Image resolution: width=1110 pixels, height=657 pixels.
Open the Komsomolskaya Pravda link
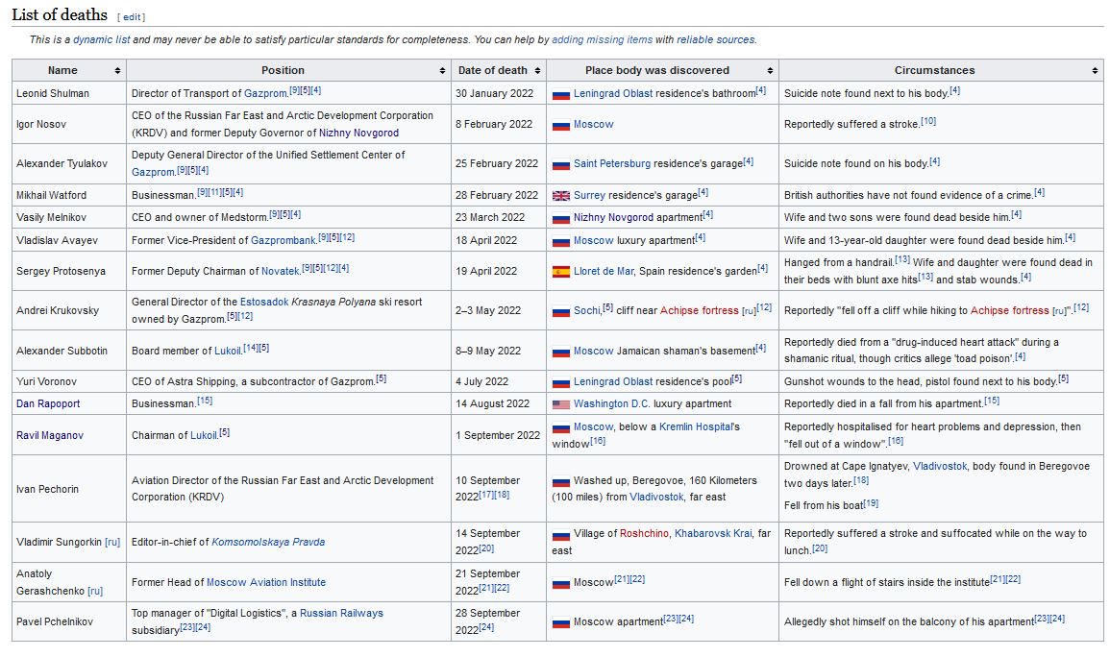(x=268, y=543)
